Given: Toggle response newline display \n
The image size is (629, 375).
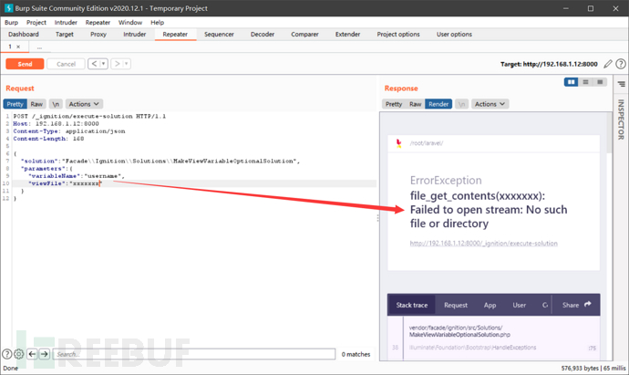Looking at the screenshot, I should click(461, 104).
